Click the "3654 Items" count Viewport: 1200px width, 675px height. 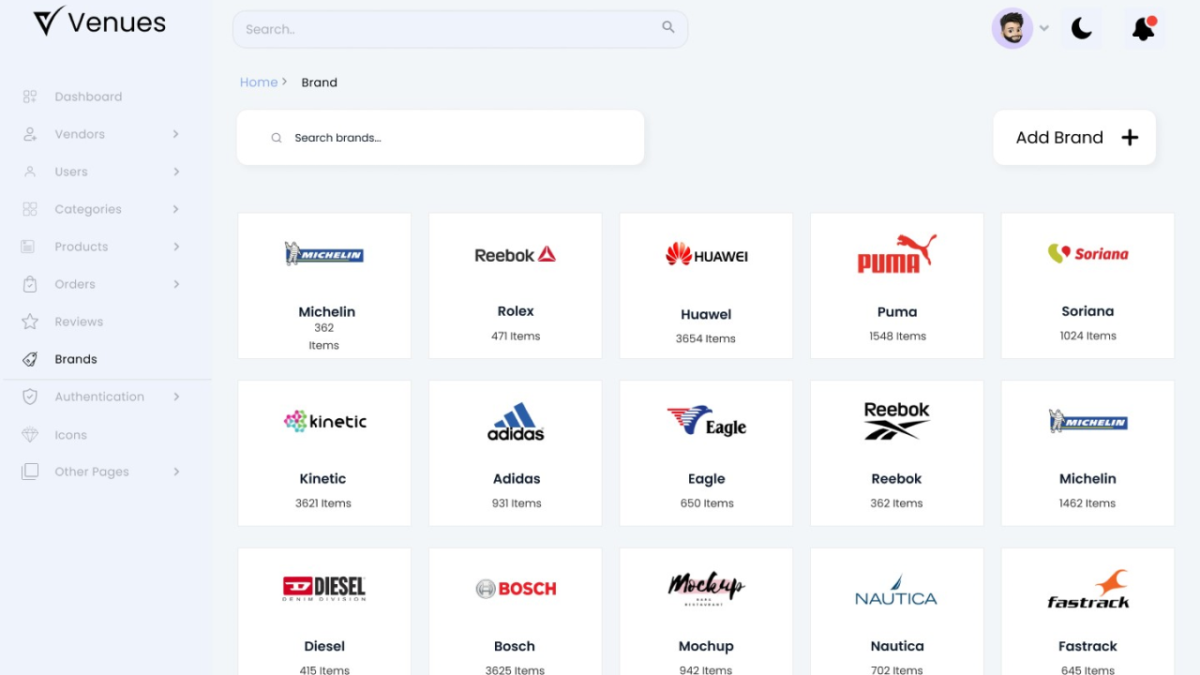(706, 338)
